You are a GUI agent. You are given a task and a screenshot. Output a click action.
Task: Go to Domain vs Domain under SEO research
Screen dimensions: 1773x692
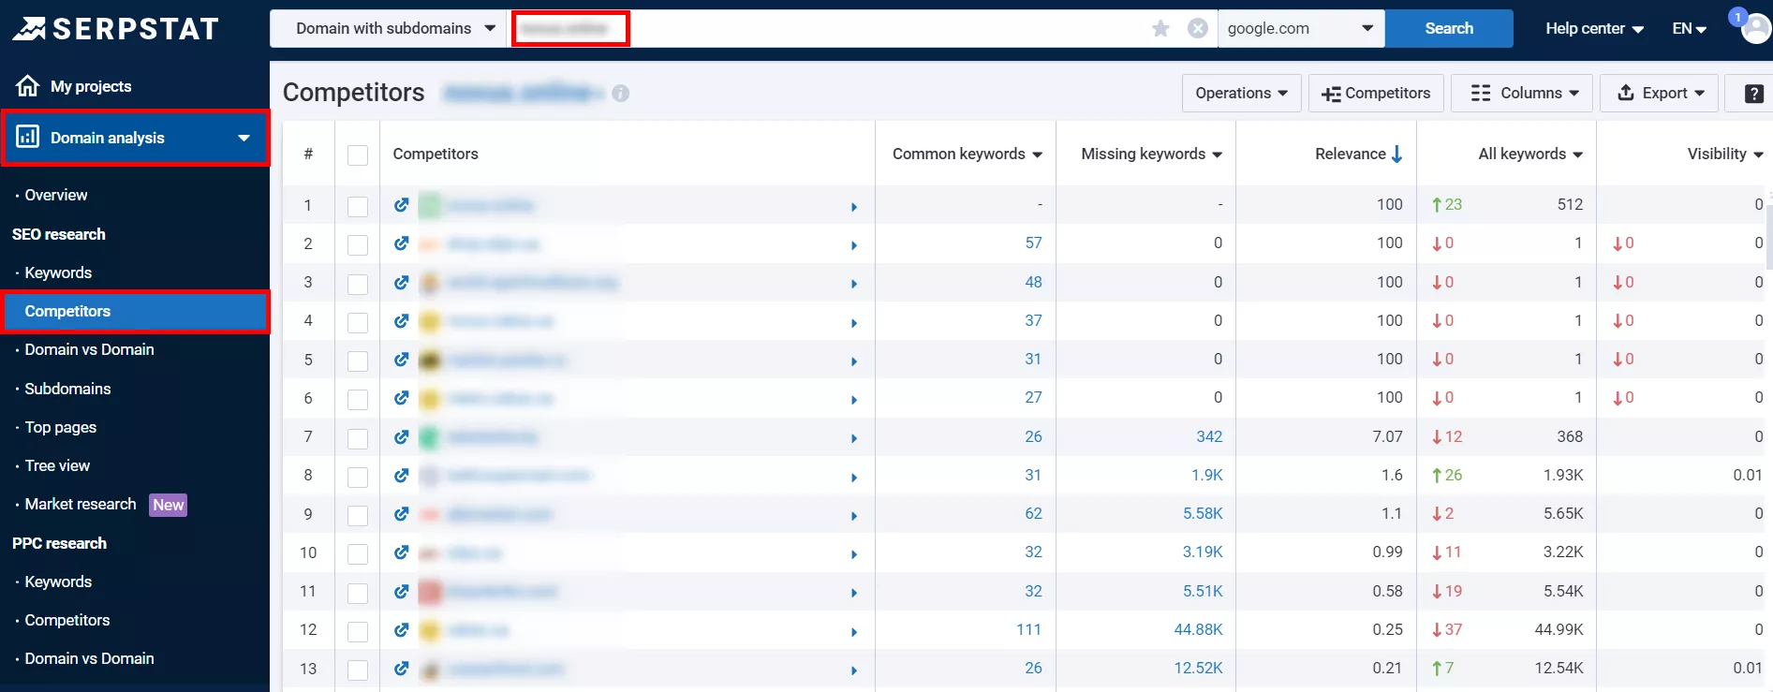coord(89,349)
